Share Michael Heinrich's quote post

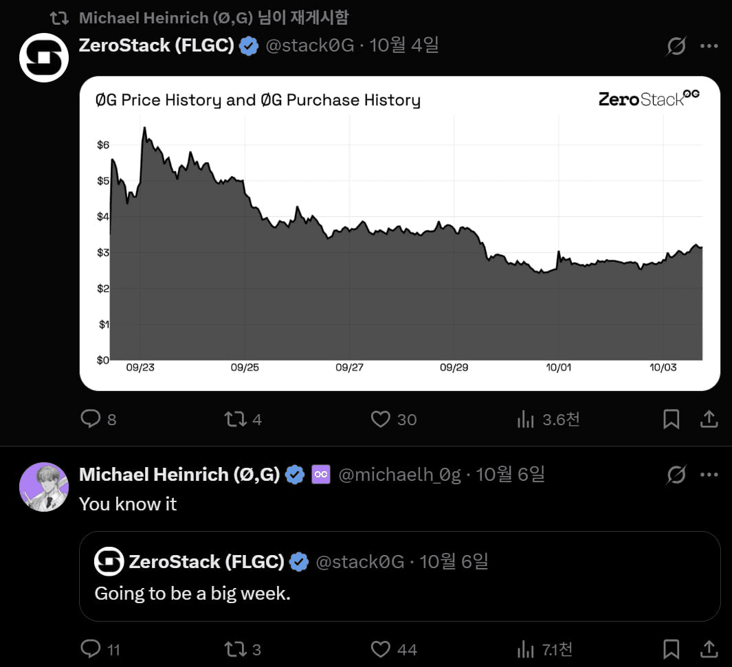click(709, 648)
